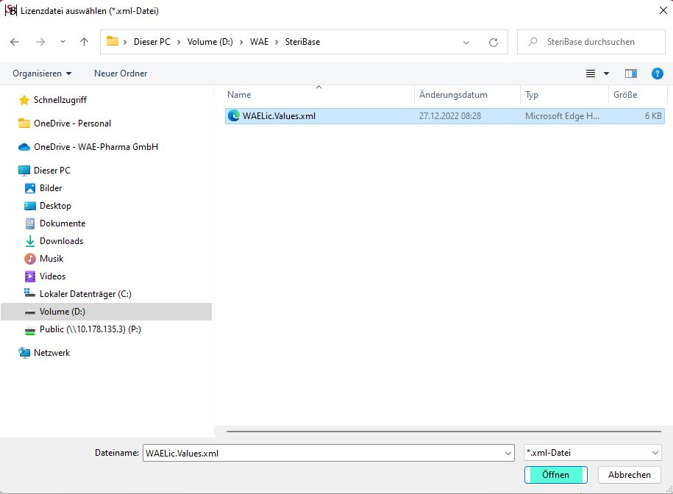This screenshot has height=494, width=673.
Task: Open more view options dropdown arrow
Action: pyautogui.click(x=607, y=74)
